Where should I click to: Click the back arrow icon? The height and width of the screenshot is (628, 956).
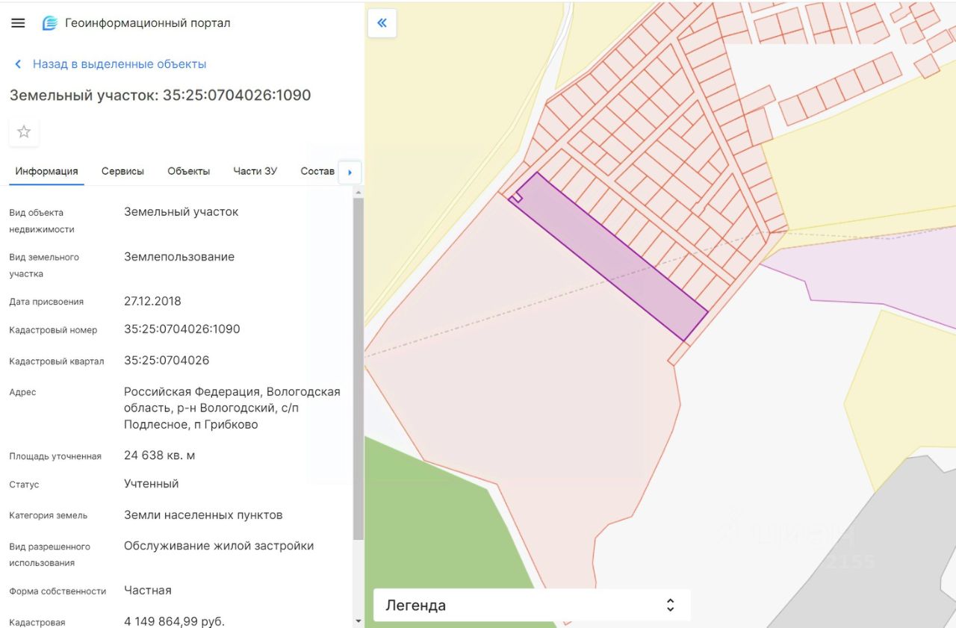coord(18,64)
